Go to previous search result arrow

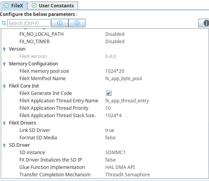(60, 23)
